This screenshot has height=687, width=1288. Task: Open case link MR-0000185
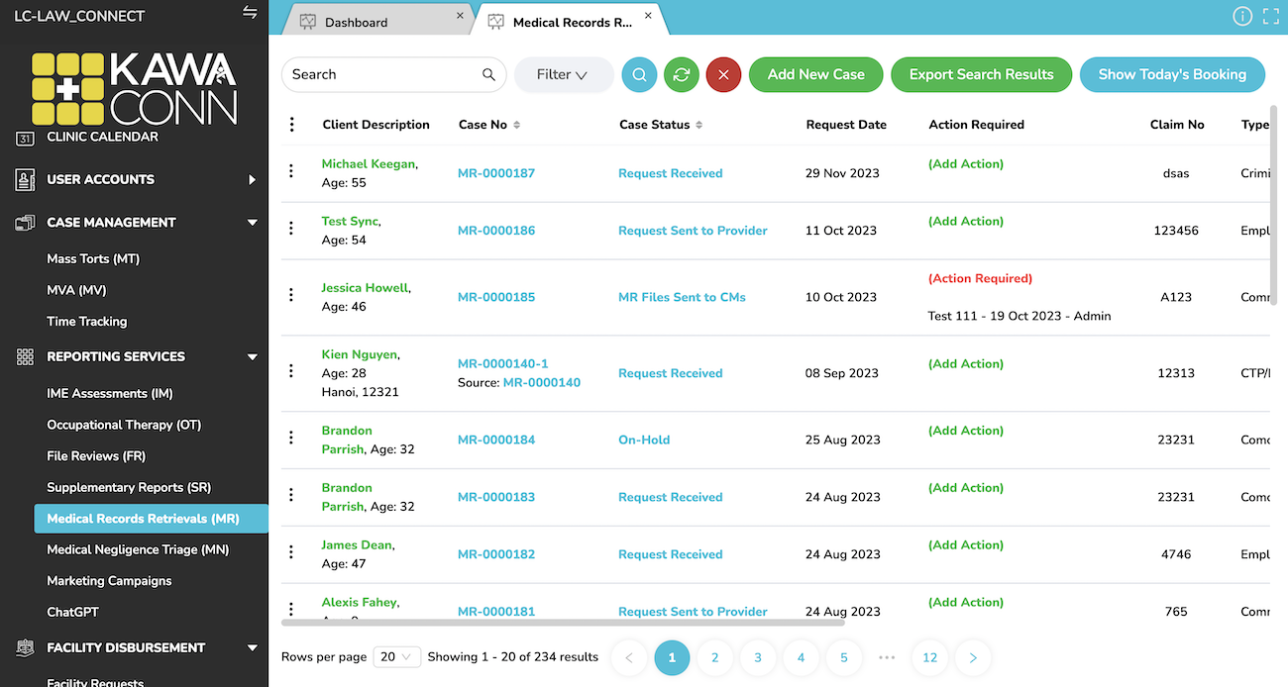click(x=496, y=297)
